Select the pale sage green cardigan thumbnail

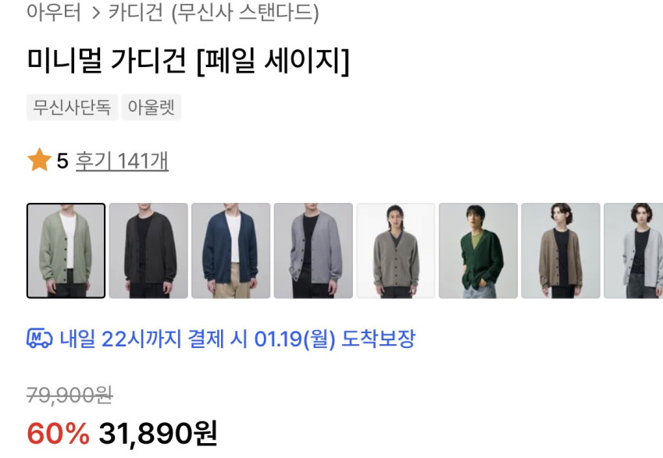pyautogui.click(x=66, y=250)
